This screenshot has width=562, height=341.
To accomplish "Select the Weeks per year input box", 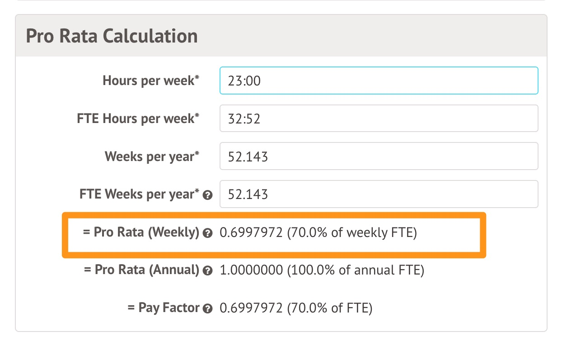I will click(x=379, y=156).
